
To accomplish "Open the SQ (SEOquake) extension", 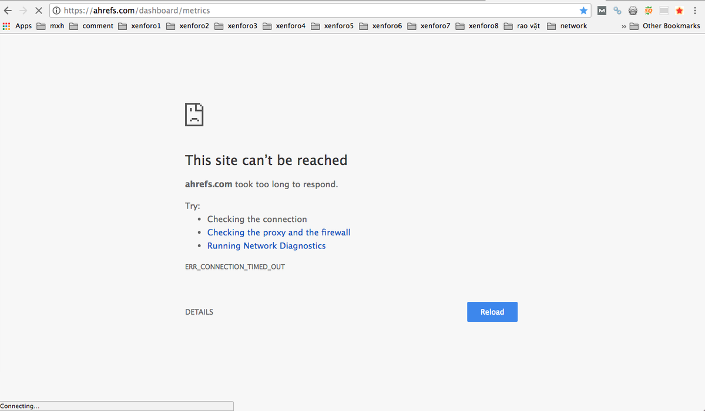I will click(x=649, y=11).
